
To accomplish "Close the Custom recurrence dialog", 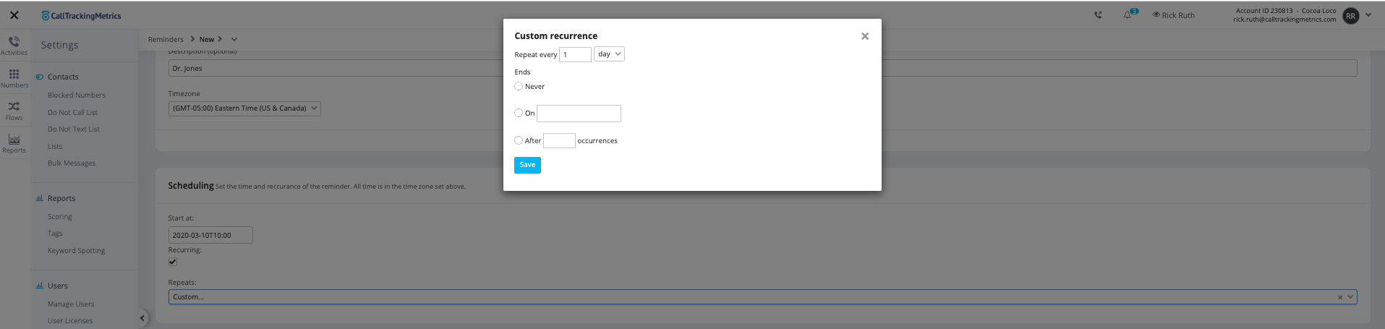I will click(x=864, y=36).
